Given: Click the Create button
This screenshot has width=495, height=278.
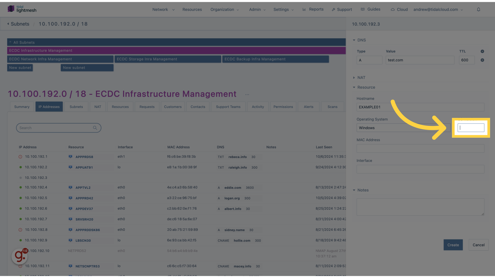Looking at the screenshot, I should pos(453,245).
